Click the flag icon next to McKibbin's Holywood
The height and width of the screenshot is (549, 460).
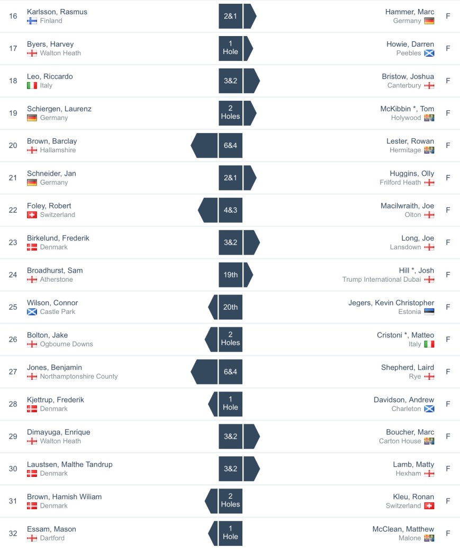pyautogui.click(x=429, y=118)
